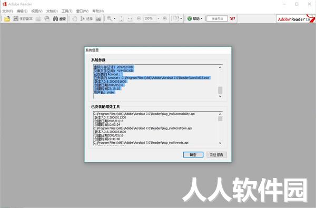Open the 帮助(H) menu
This screenshot has width=316, height=208.
(x=98, y=11)
